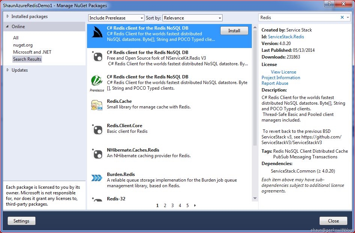Go to results page 2

[x=165, y=205]
